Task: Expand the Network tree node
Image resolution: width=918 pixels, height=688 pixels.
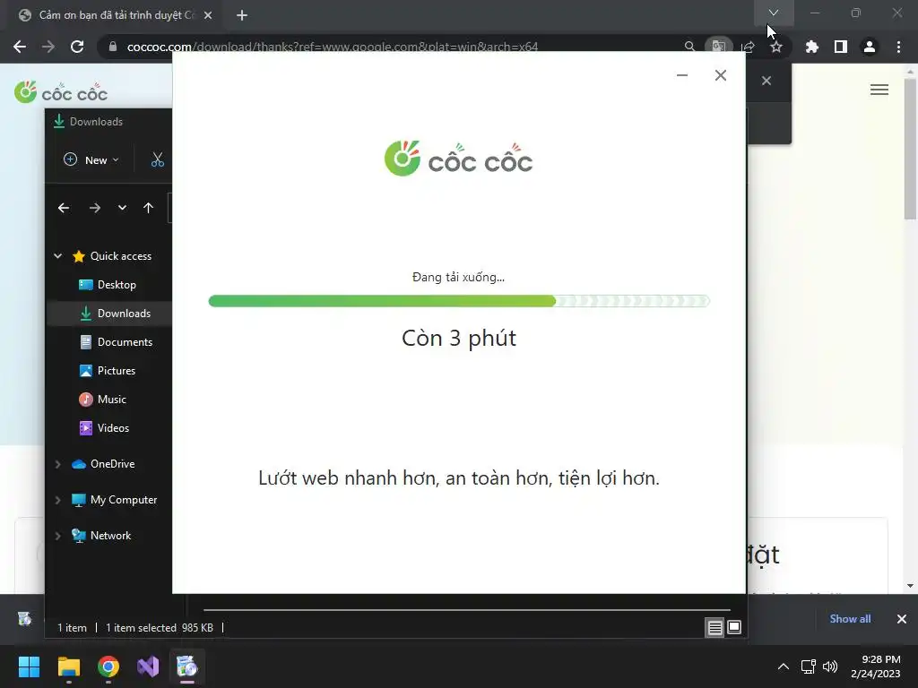Action: click(x=58, y=536)
